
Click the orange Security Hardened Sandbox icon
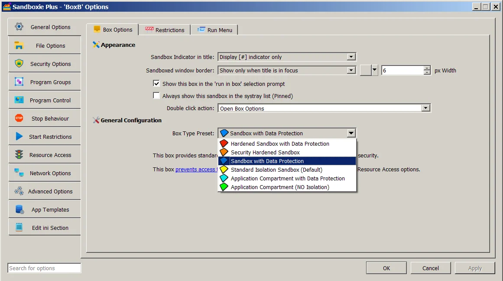[224, 152]
